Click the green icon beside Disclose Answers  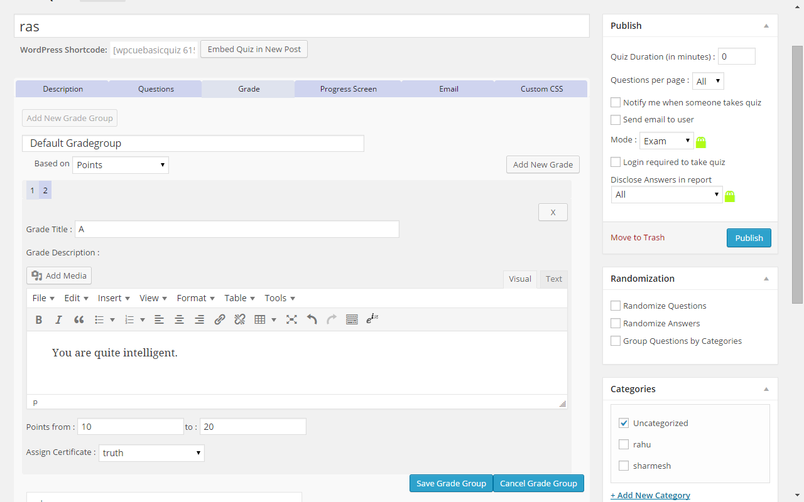730,196
